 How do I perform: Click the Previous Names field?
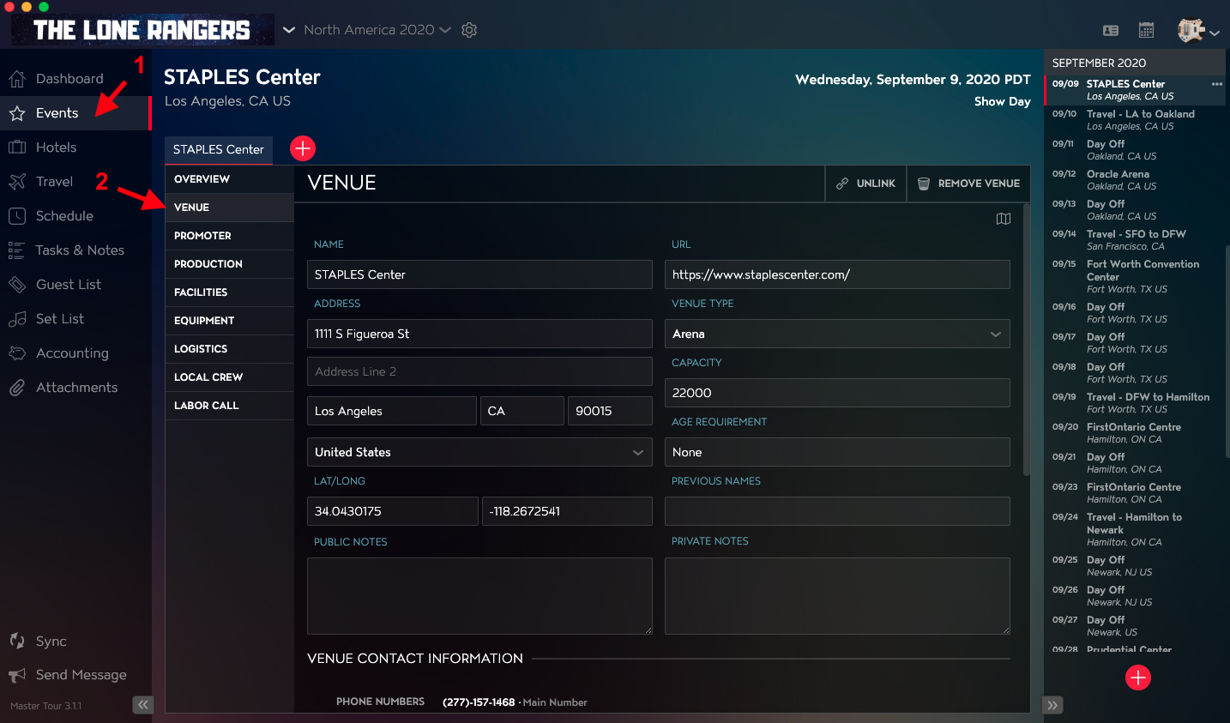point(837,511)
